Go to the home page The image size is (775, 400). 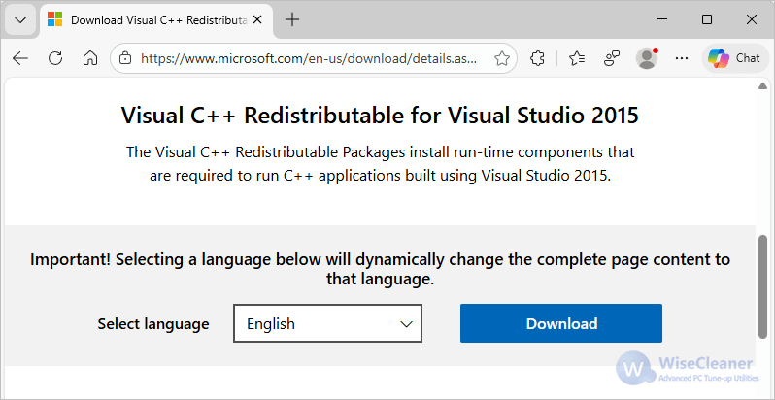[90, 58]
